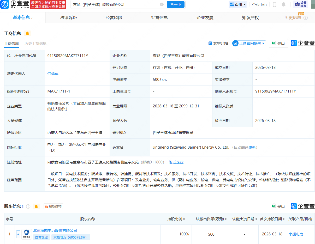Click the 文字介绍 text introduction icon
Image resolution: width=315 pixels, height=244 pixels.
pos(211,43)
